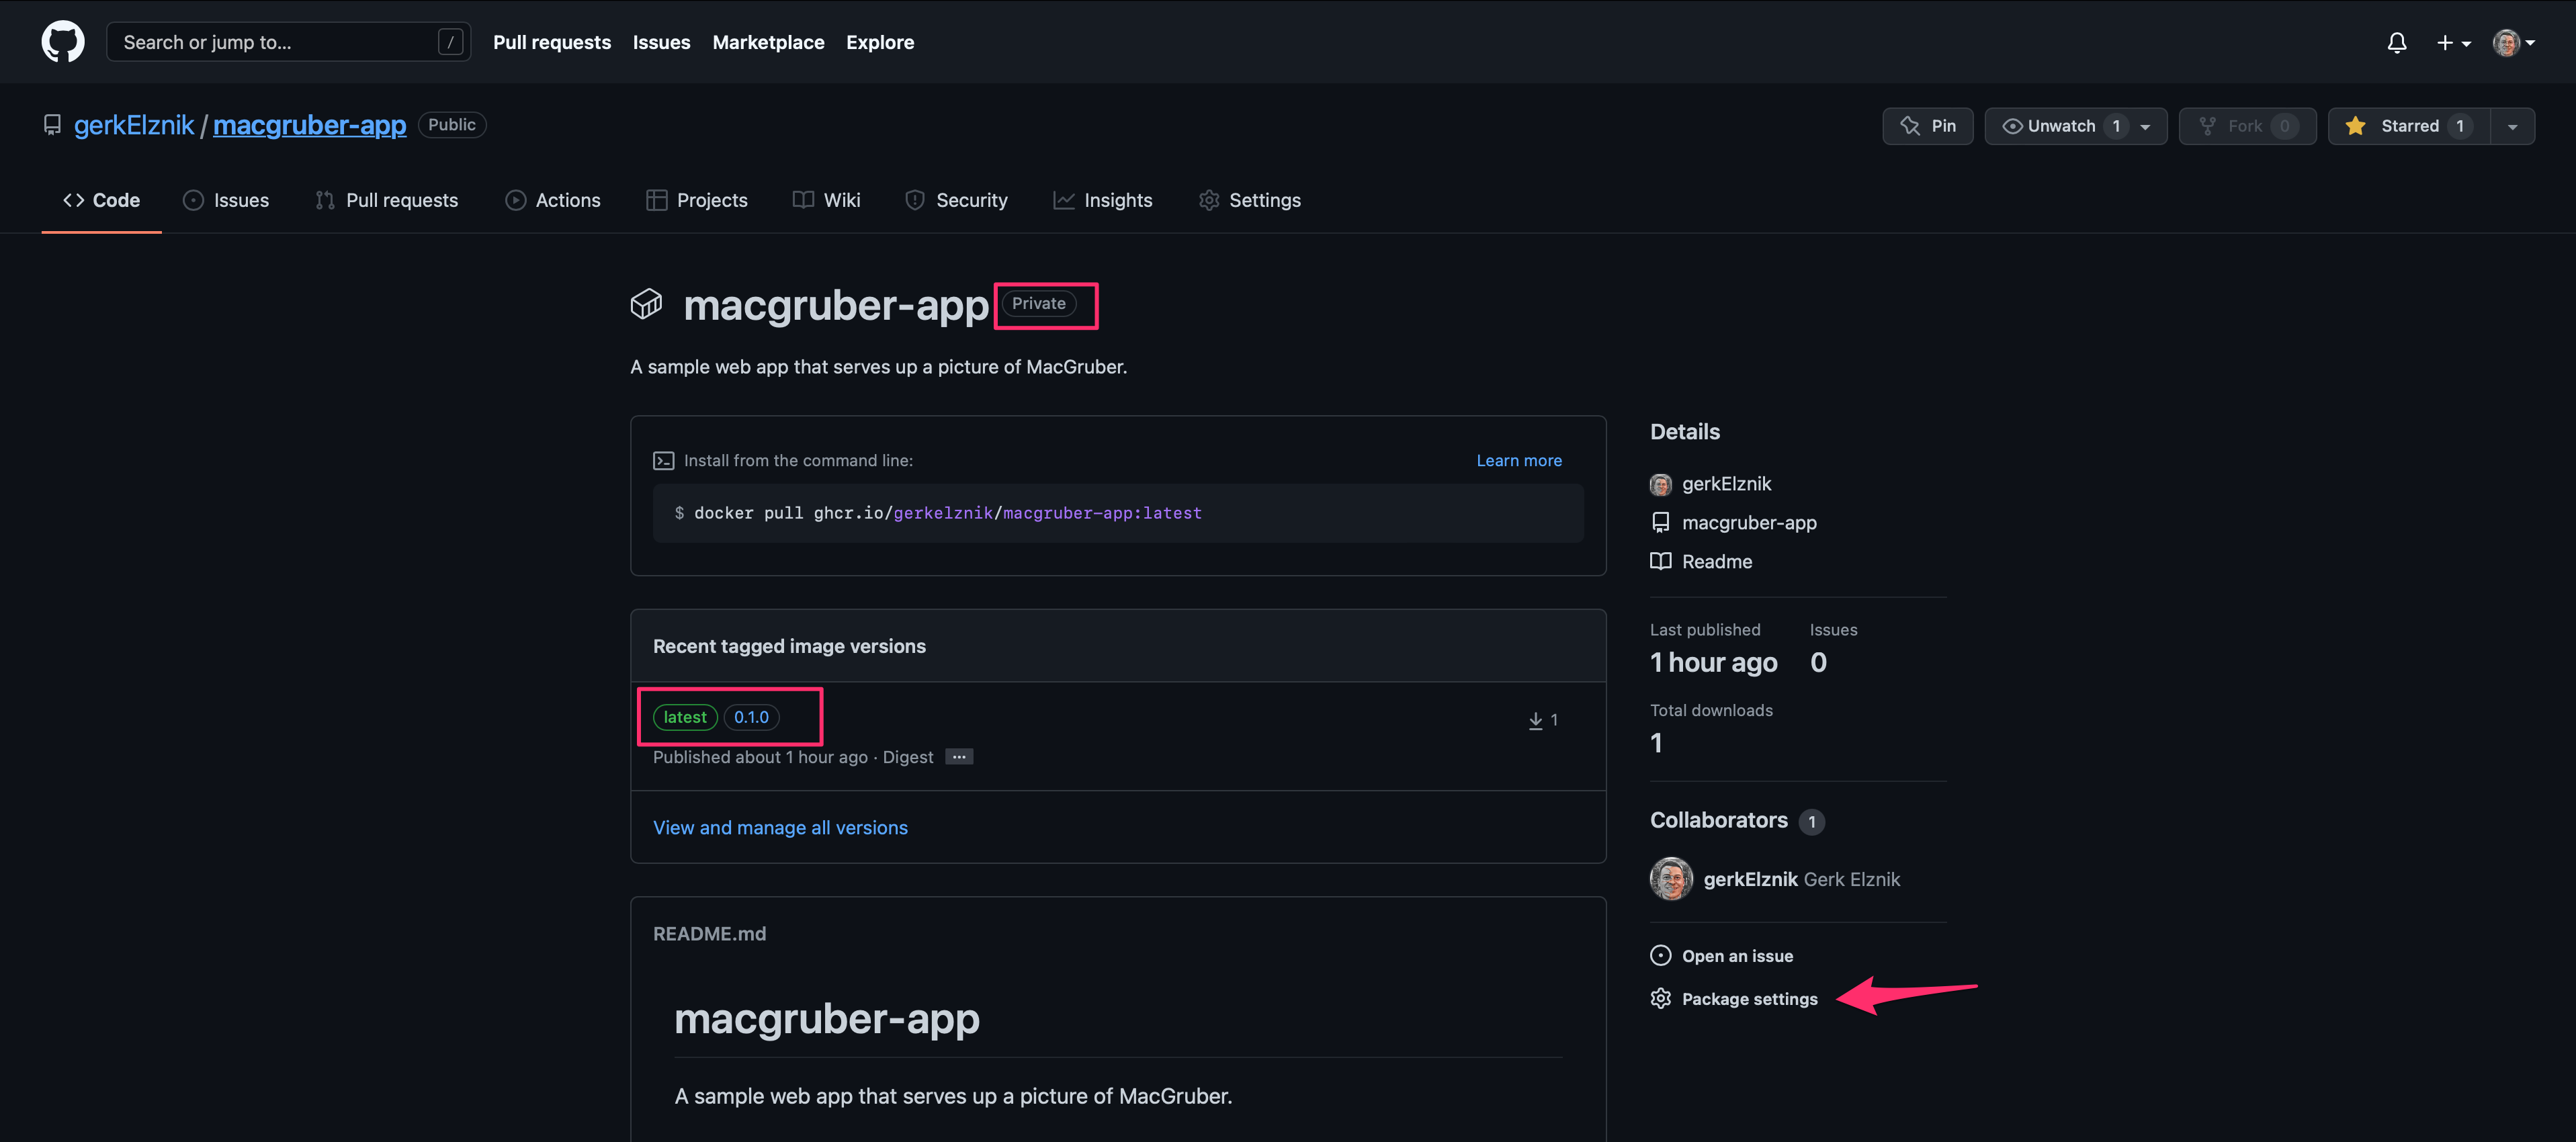Switch to the repository Pull requests tab

coord(386,200)
